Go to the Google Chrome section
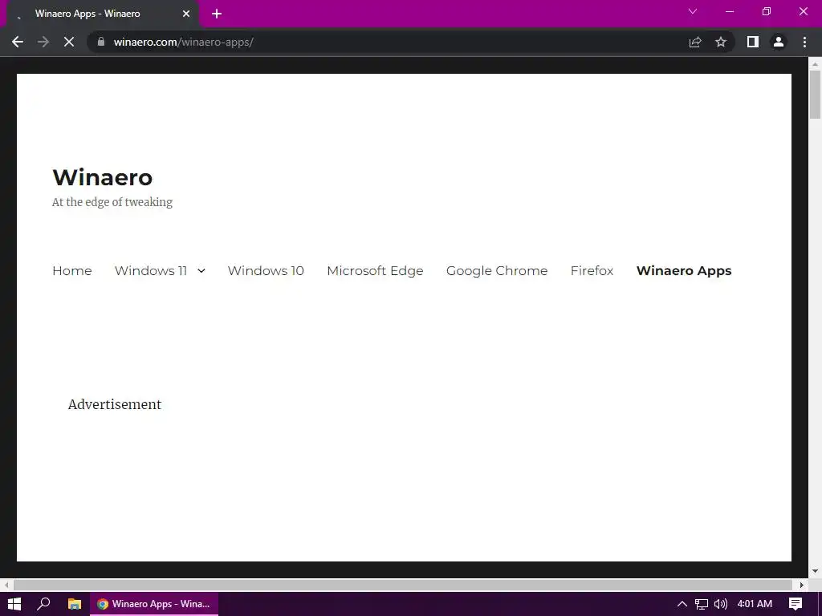 point(497,271)
